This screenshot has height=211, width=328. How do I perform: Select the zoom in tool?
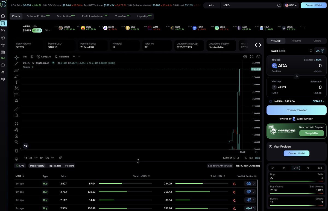point(16,115)
